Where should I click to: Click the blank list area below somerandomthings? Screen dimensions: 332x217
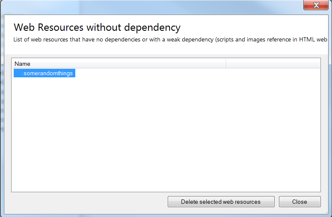pos(166,137)
